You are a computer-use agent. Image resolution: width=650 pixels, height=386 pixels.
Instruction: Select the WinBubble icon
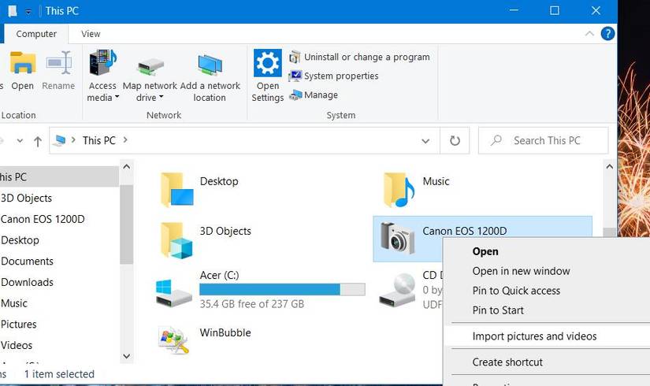174,340
